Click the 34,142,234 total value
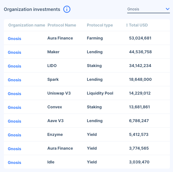This screenshot has height=172, width=173. click(140, 66)
